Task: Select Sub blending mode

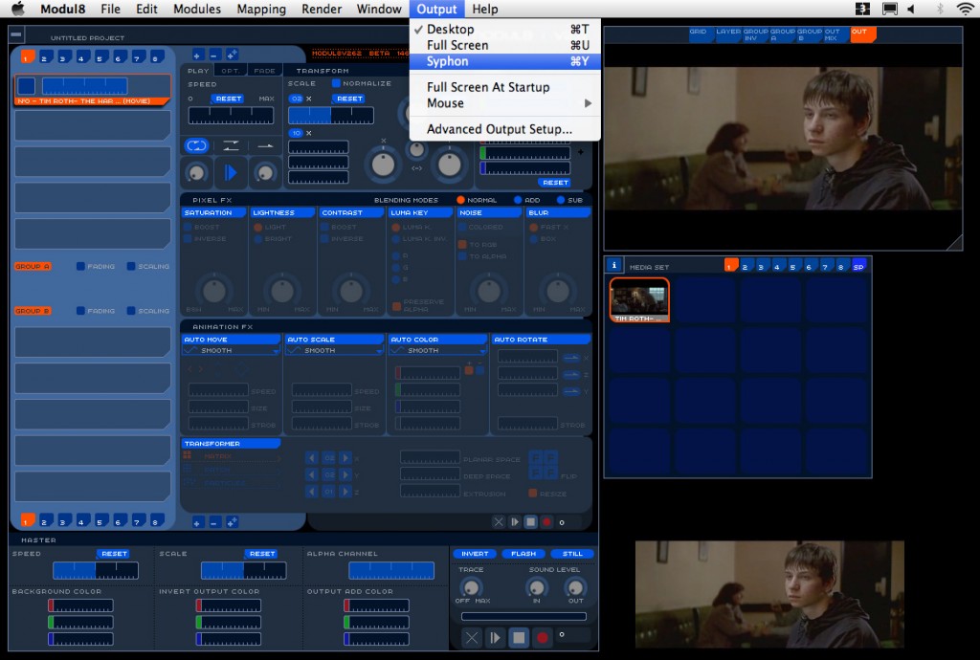Action: pos(561,200)
